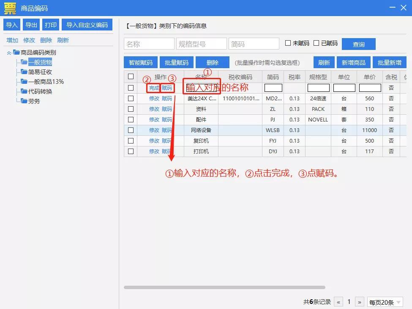The height and width of the screenshot is (309, 412).
Task: Select the 简易征收 category
Action: (x=40, y=72)
